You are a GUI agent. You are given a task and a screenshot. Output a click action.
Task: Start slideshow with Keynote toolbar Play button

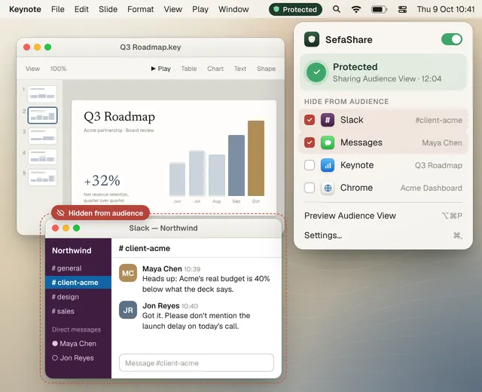[160, 69]
